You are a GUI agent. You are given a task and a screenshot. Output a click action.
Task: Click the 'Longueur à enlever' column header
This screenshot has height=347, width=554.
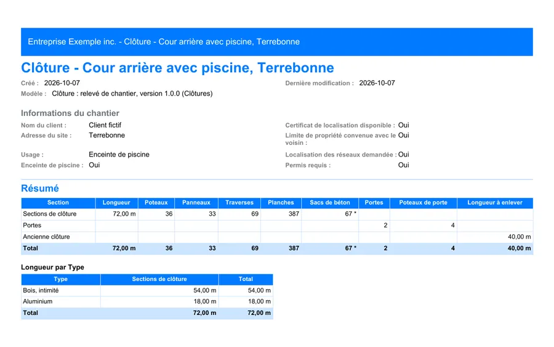[x=495, y=203]
